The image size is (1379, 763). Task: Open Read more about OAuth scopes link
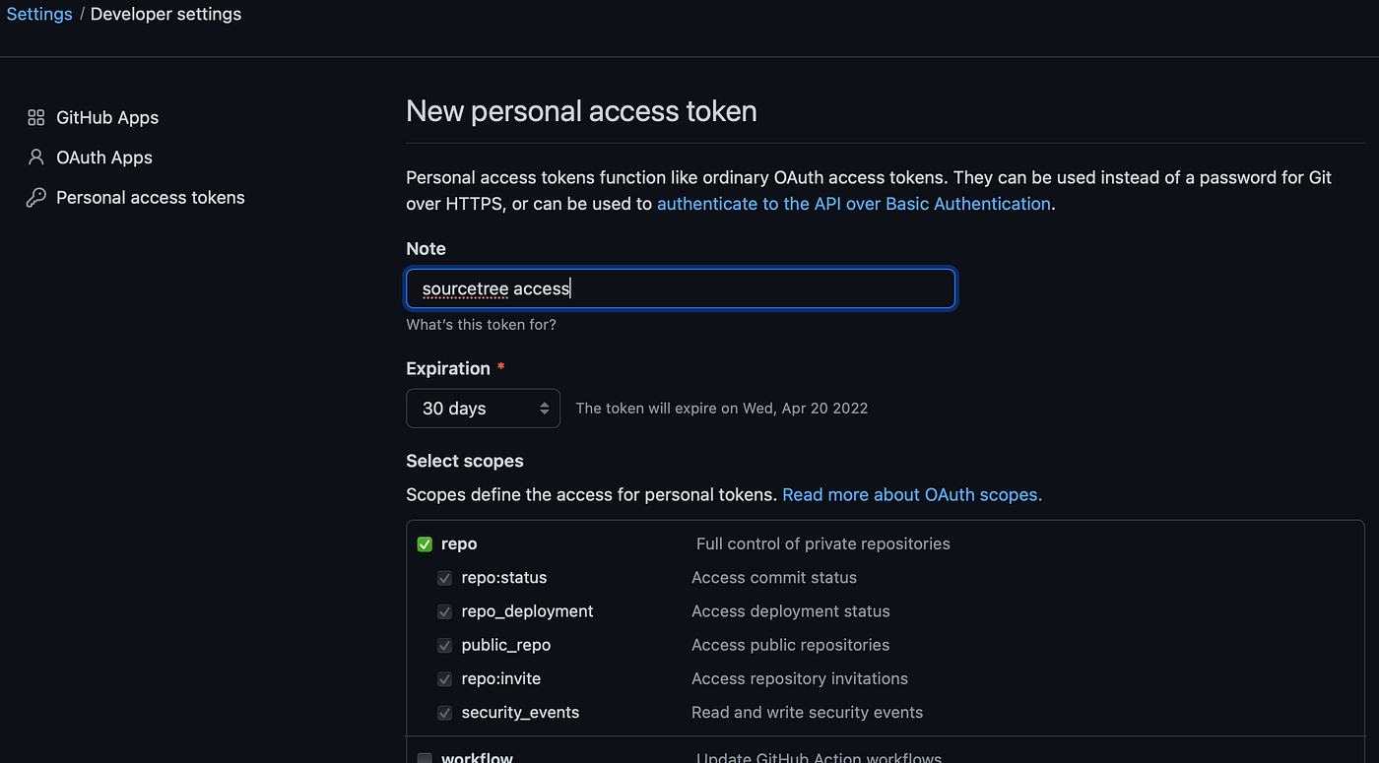912,495
